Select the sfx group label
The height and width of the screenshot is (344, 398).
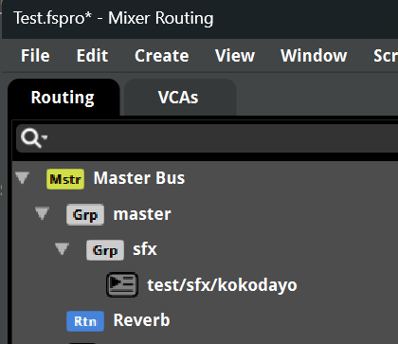(145, 249)
